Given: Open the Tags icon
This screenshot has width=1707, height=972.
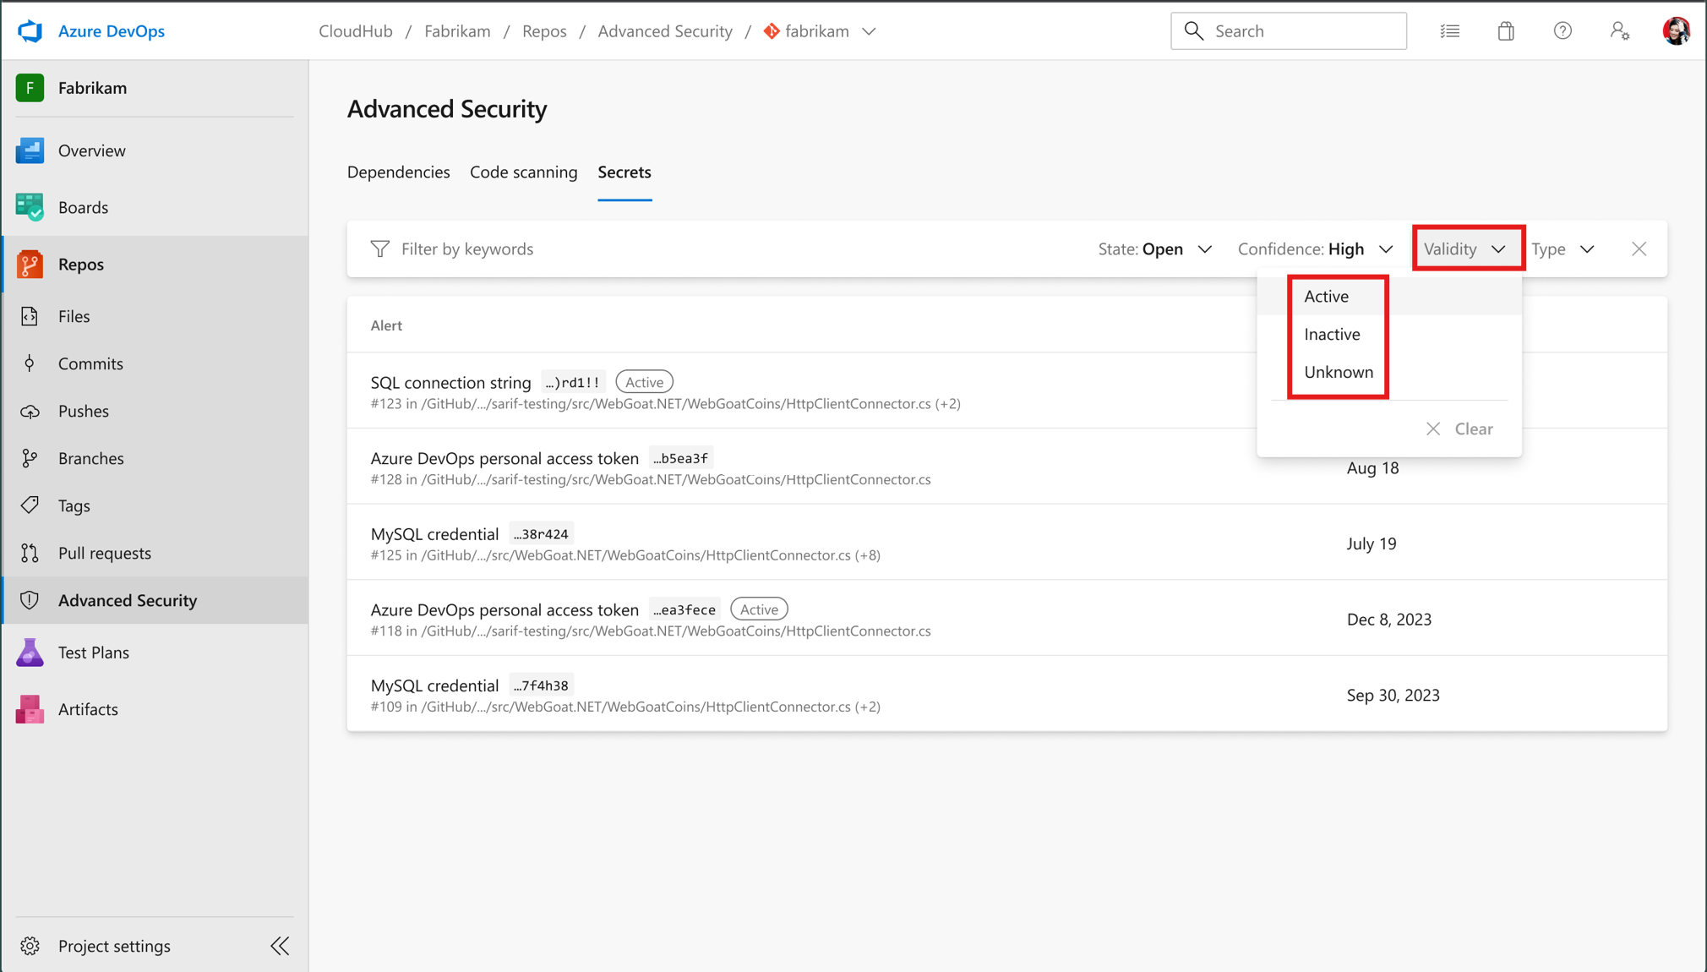Looking at the screenshot, I should click(30, 505).
